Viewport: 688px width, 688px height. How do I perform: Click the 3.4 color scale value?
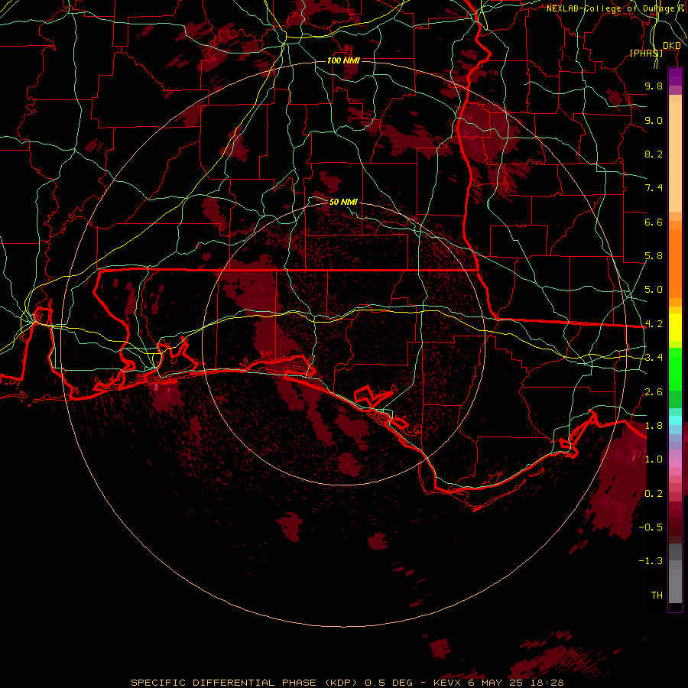point(654,358)
